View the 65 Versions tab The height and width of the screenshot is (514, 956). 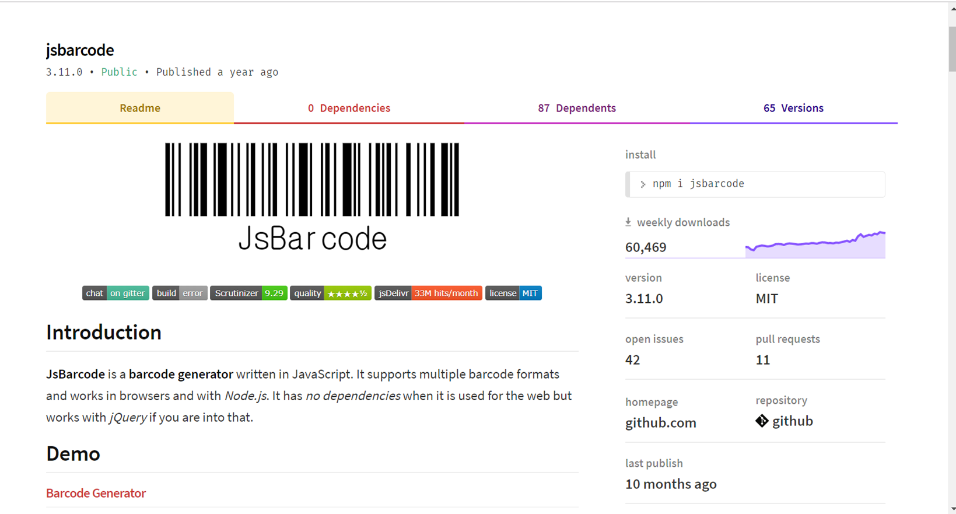793,108
